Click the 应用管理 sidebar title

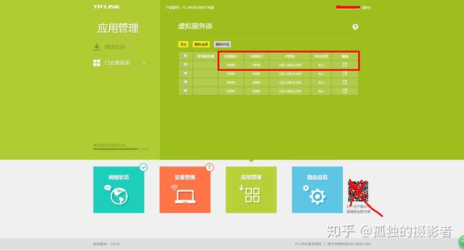118,28
